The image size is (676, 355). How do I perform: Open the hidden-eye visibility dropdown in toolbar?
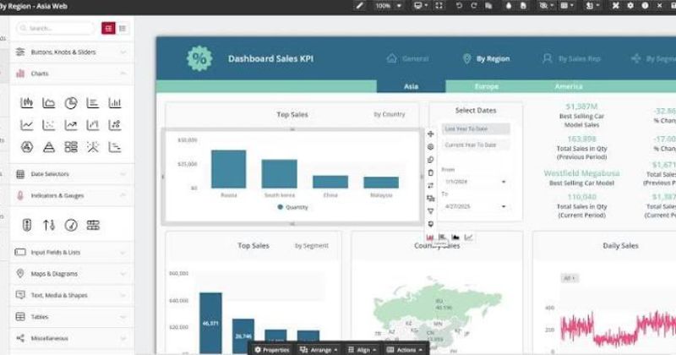pyautogui.click(x=546, y=6)
